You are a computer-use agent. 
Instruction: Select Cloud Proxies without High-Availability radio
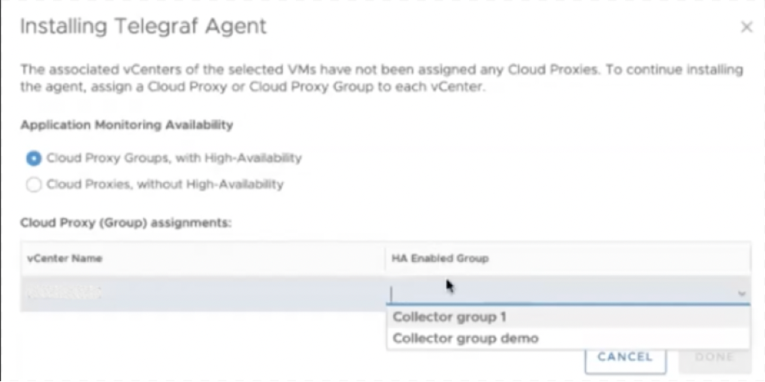pyautogui.click(x=34, y=184)
